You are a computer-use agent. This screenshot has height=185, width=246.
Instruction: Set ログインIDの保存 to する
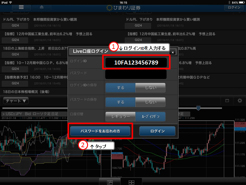[121, 88]
